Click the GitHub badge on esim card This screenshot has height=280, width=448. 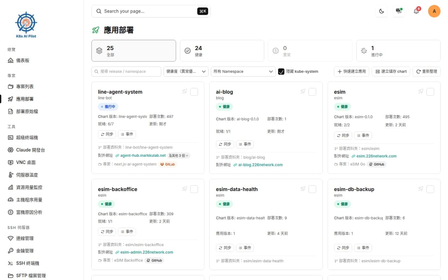click(x=377, y=164)
